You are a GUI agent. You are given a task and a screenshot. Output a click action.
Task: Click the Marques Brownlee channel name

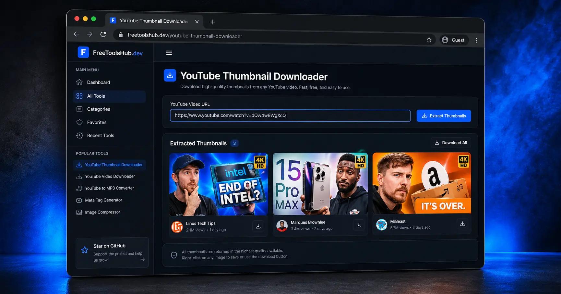point(308,222)
